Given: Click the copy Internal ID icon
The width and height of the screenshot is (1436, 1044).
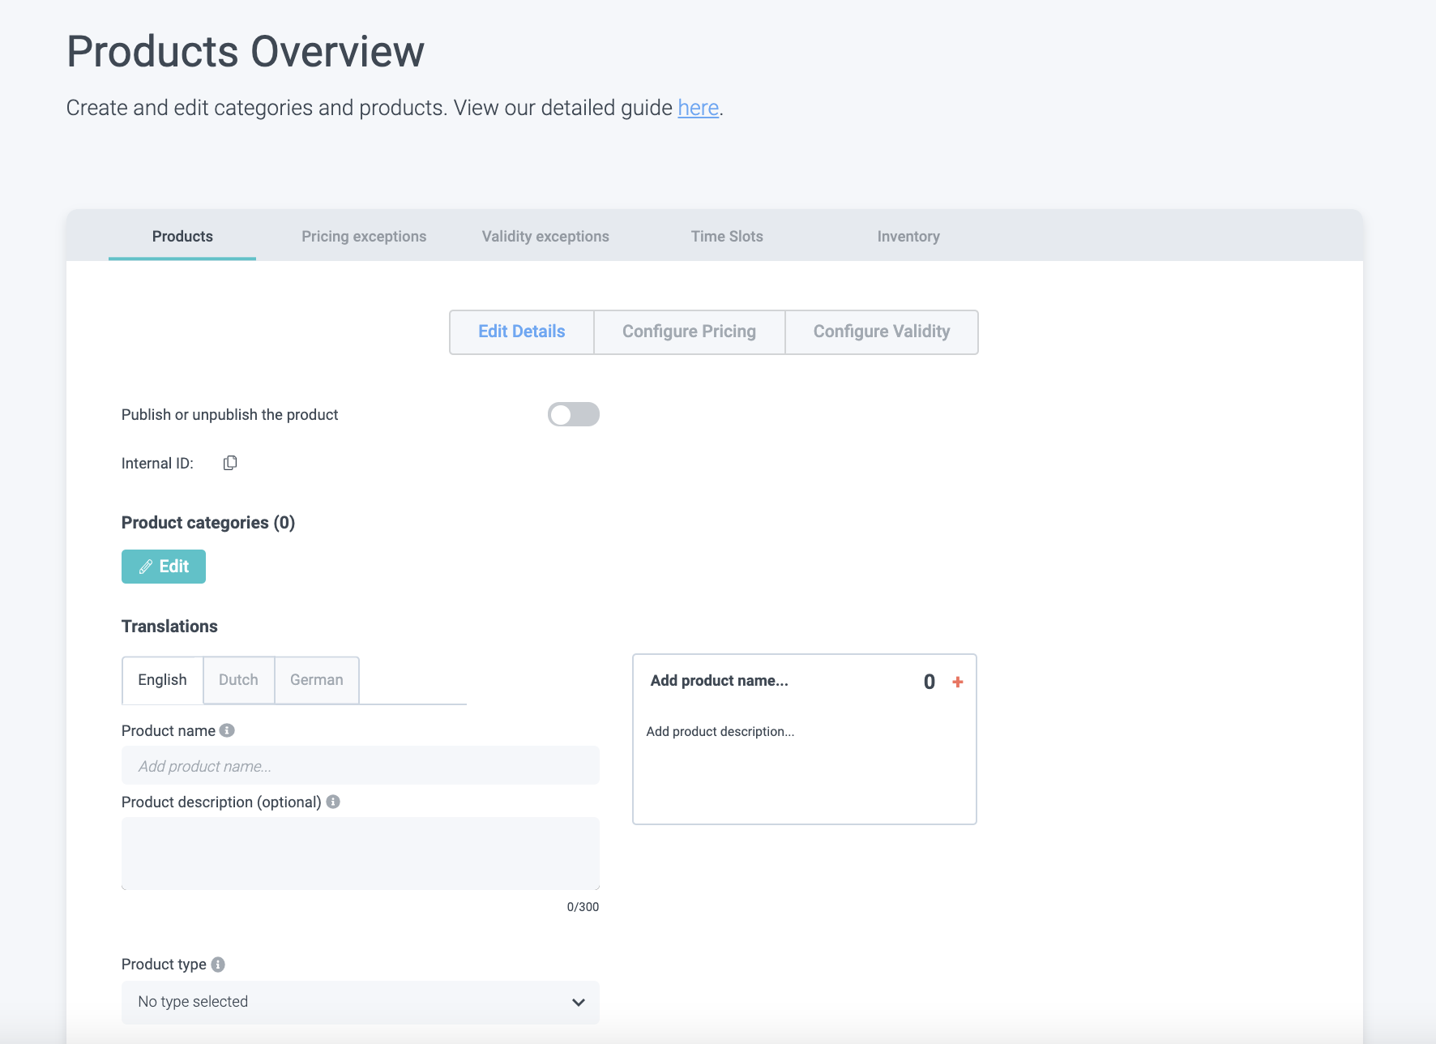Looking at the screenshot, I should tap(230, 463).
